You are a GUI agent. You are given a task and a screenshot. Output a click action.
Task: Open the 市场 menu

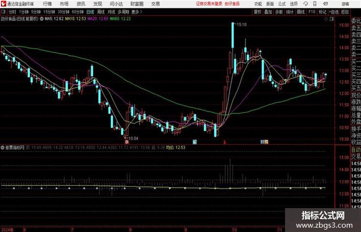click(64, 4)
